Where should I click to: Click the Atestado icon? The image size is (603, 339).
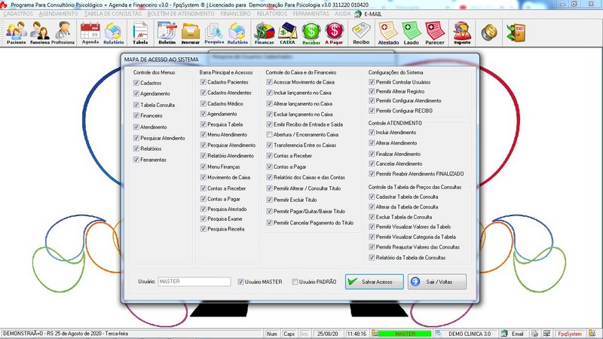[x=388, y=32]
